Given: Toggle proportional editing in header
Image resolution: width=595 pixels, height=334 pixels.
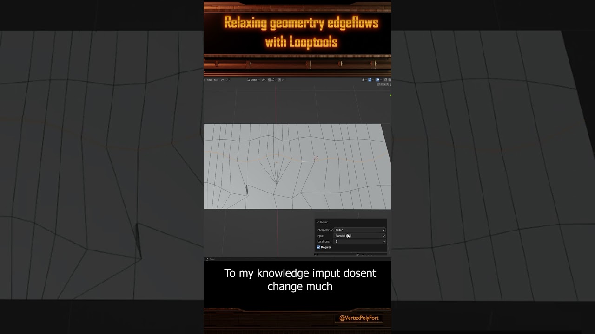Looking at the screenshot, I should point(279,80).
